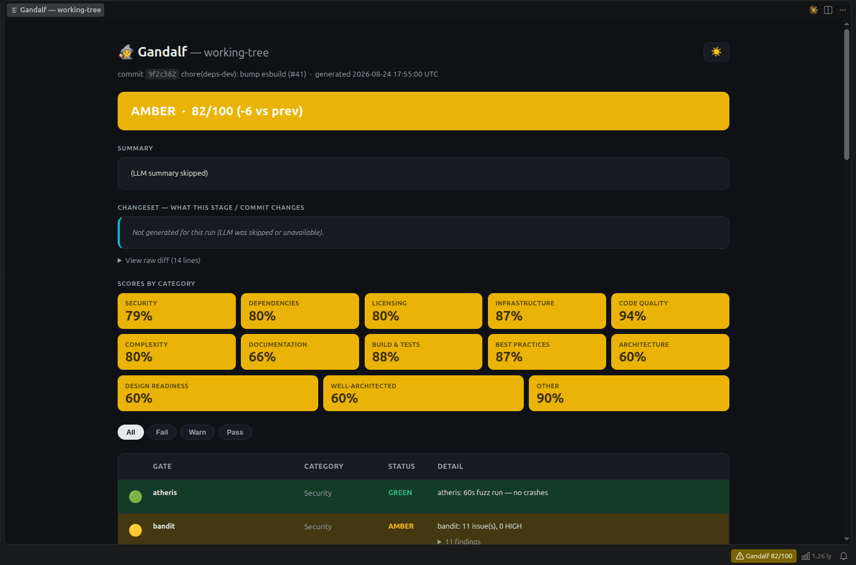Open the Complexity 80% score card
856x565 pixels.
[176, 352]
